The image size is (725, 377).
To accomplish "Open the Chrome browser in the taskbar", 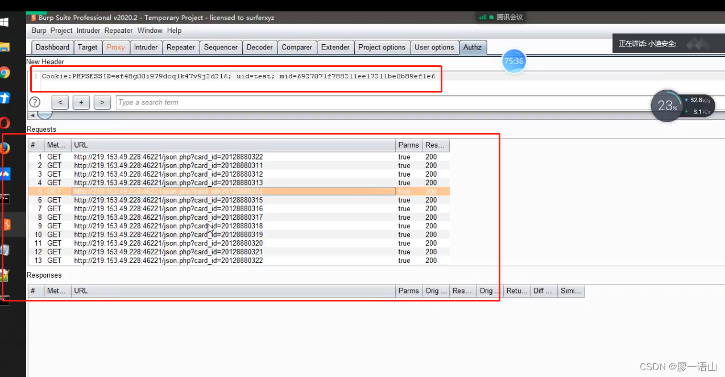I will (x=5, y=73).
